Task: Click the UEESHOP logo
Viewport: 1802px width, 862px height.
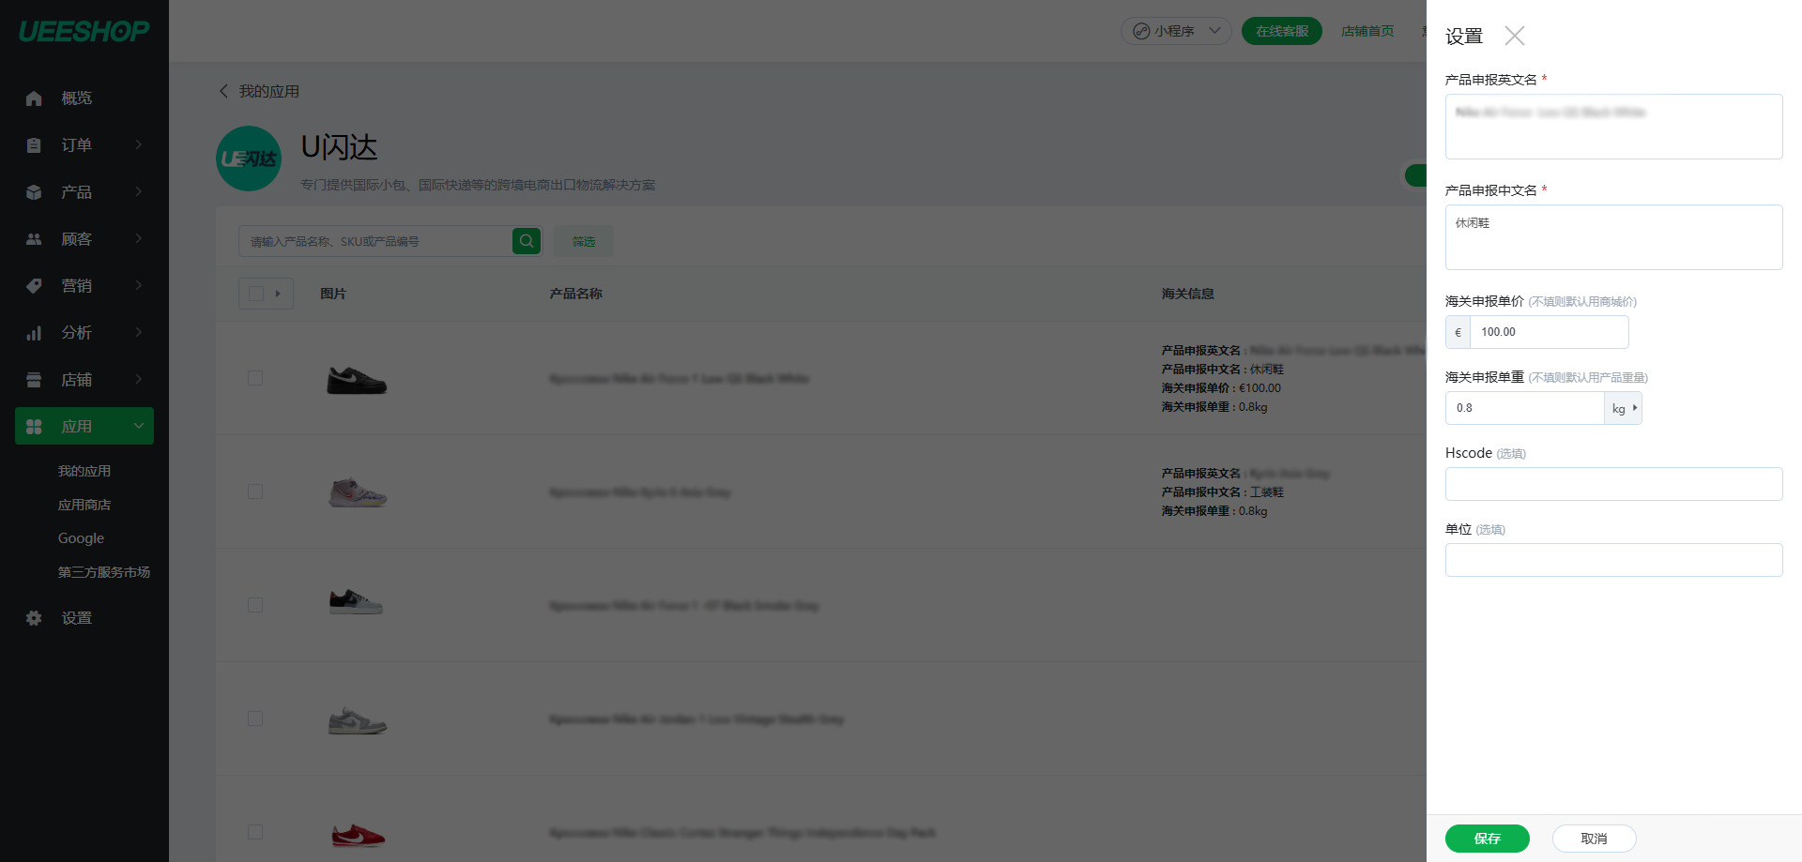Action: pyautogui.click(x=84, y=31)
